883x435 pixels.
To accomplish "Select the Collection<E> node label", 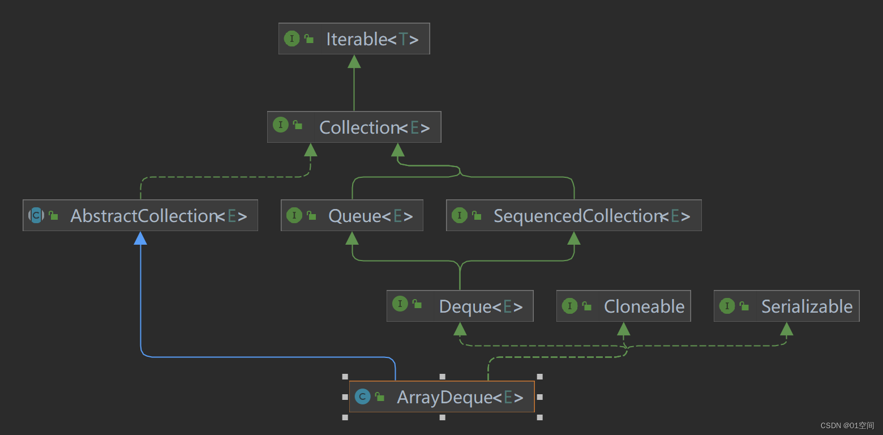I will (x=374, y=127).
